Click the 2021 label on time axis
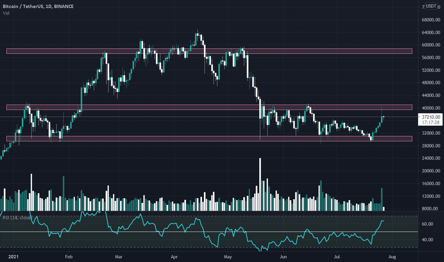Image resolution: width=444 pixels, height=262 pixels. coord(13,257)
